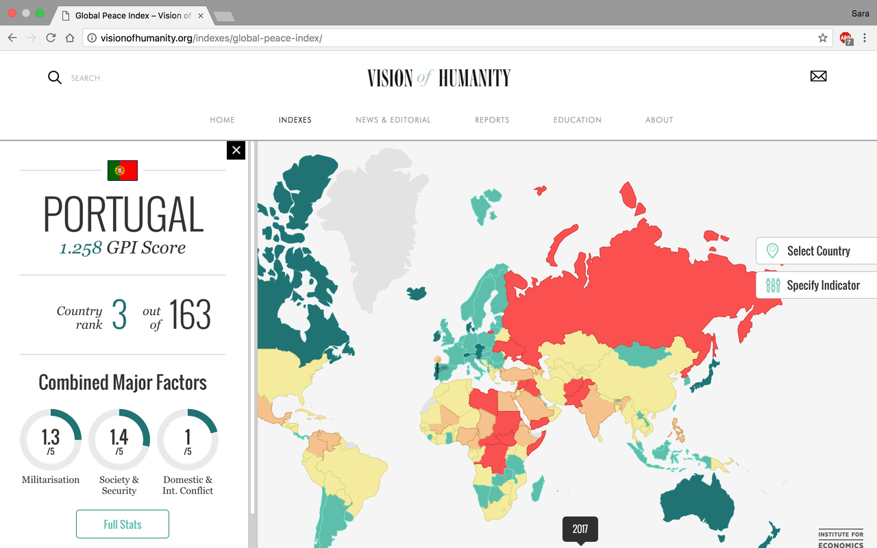
Task: Click the Sara profile name
Action: [x=860, y=13]
